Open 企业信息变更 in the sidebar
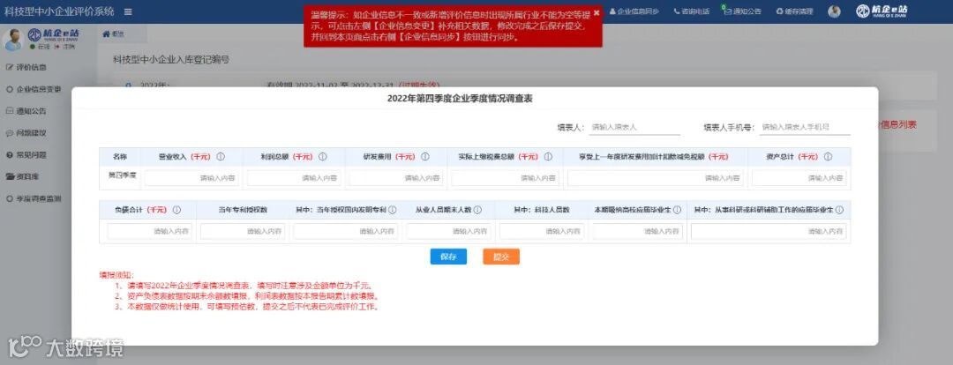The image size is (953, 365). (x=34, y=89)
